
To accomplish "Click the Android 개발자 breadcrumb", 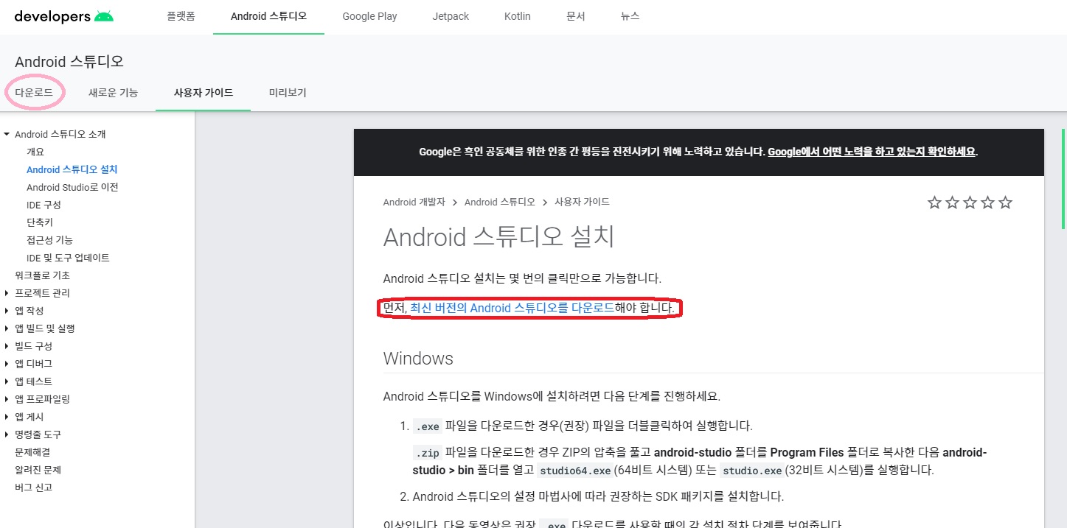I will pos(414,202).
